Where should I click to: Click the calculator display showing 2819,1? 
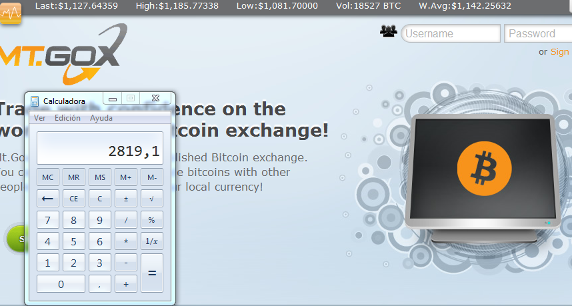point(99,148)
